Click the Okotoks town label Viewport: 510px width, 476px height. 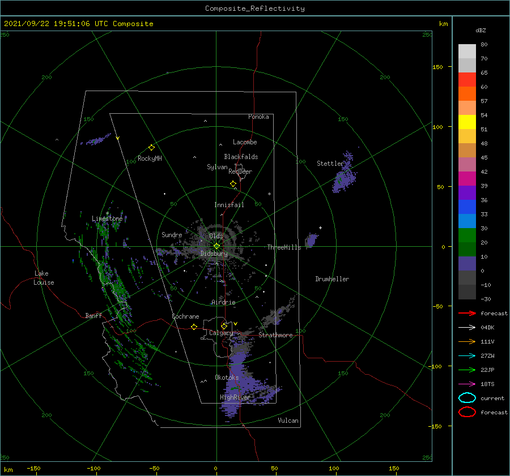click(x=227, y=378)
